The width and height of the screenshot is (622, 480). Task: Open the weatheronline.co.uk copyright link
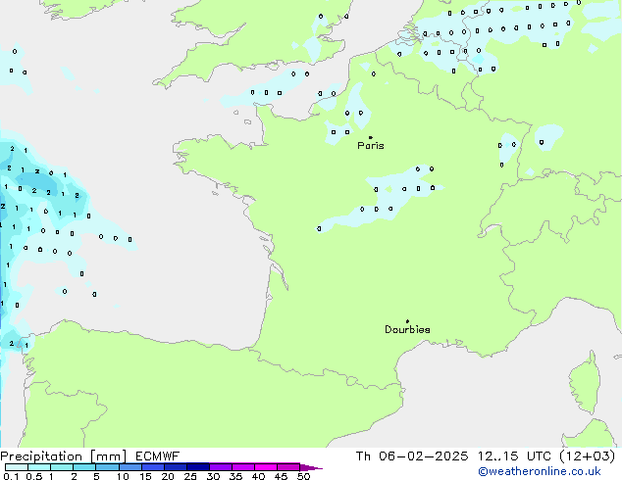pos(540,471)
